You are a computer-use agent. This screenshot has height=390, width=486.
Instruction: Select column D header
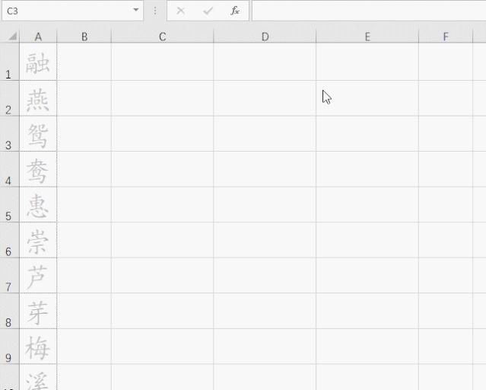pos(265,37)
